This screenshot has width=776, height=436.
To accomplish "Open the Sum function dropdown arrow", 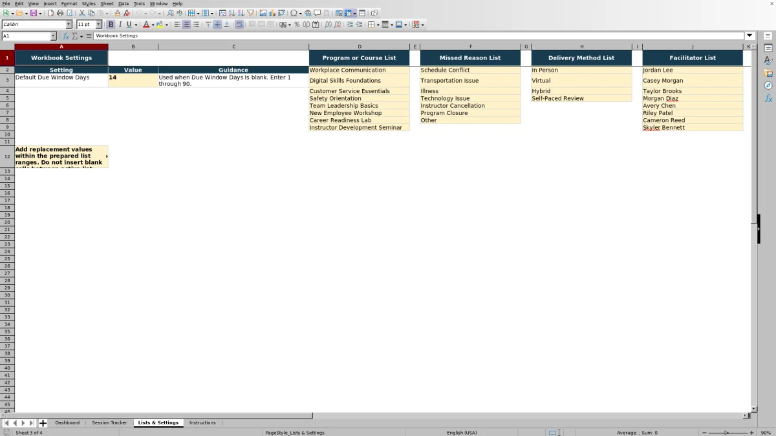I will (81, 36).
